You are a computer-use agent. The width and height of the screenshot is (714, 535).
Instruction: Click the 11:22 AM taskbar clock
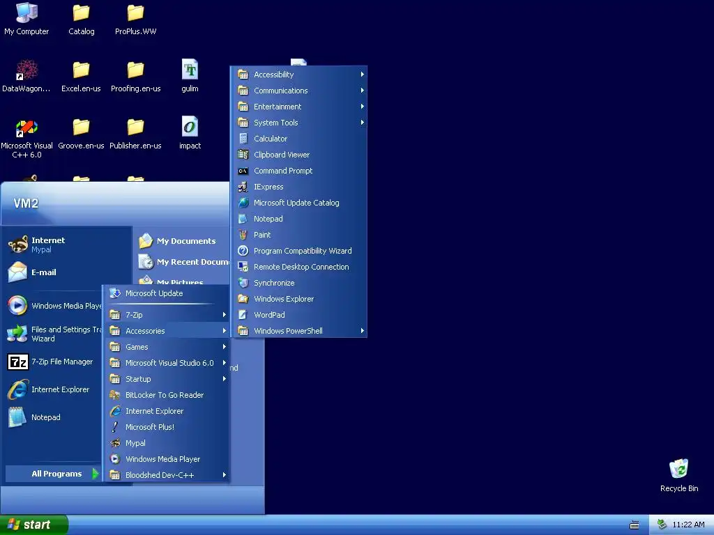(x=688, y=525)
